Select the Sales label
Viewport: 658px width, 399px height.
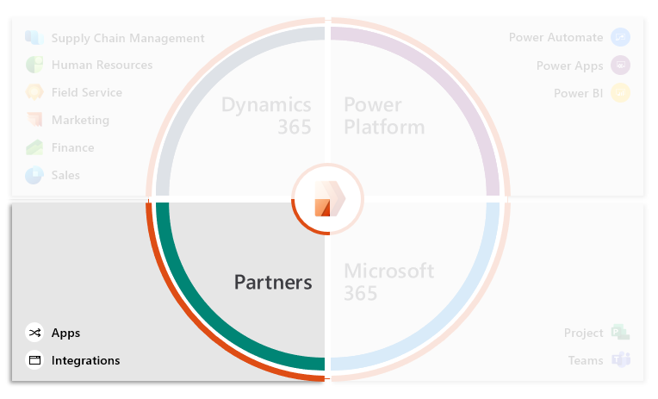(x=65, y=175)
